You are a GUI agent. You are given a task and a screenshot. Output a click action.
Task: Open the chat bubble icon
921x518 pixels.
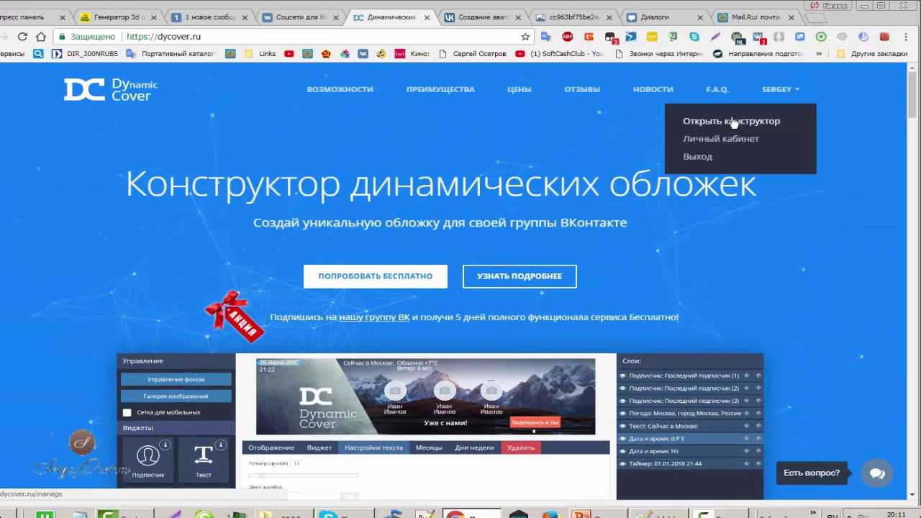pos(877,473)
